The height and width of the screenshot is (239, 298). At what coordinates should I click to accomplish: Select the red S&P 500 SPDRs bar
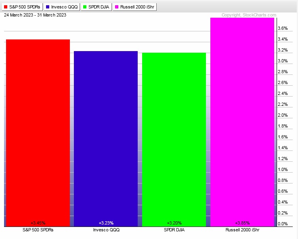pyautogui.click(x=38, y=133)
